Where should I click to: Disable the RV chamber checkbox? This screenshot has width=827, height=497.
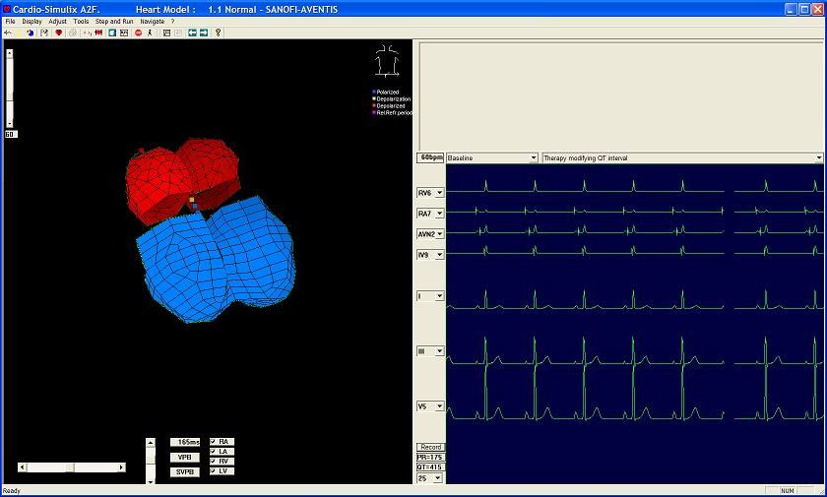(214, 462)
